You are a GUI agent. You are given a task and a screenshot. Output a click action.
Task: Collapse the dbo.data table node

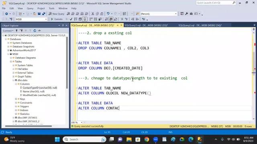point(13,80)
